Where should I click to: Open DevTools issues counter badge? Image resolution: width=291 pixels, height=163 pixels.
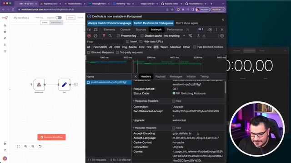coord(201,29)
